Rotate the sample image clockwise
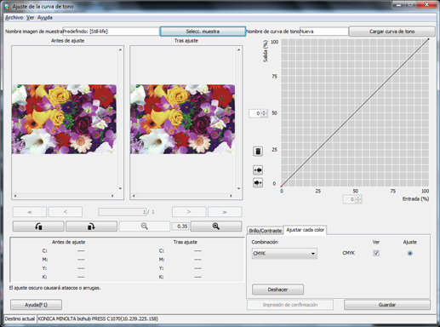 [x=91, y=227]
